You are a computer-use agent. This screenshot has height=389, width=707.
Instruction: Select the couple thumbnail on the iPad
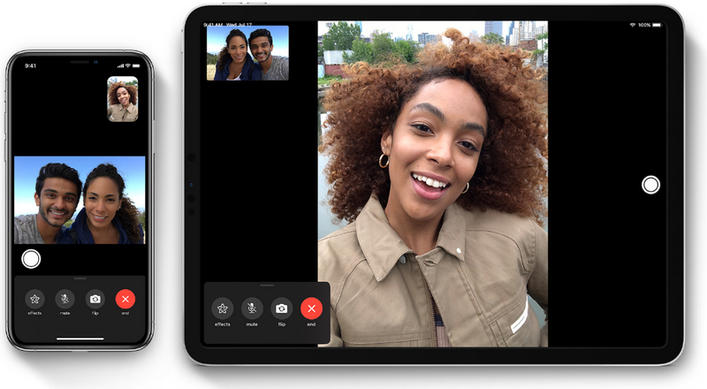[x=247, y=53]
